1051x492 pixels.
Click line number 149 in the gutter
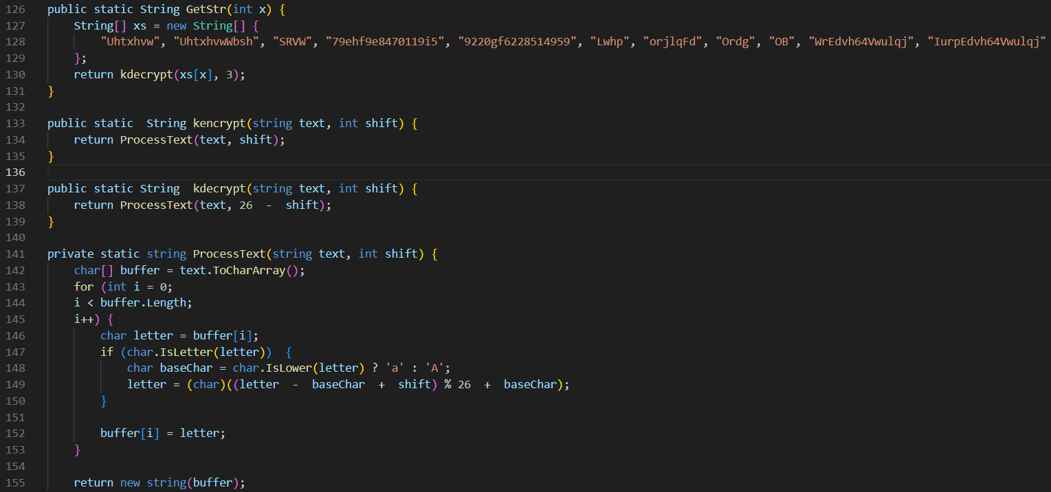14,384
